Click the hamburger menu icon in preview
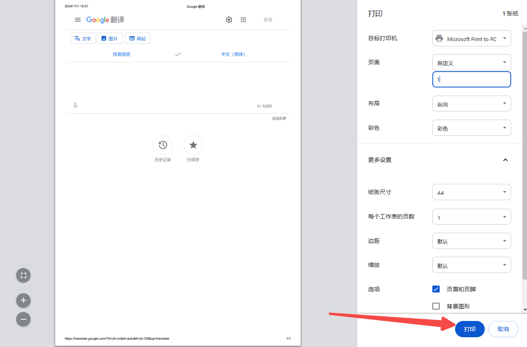 click(78, 20)
